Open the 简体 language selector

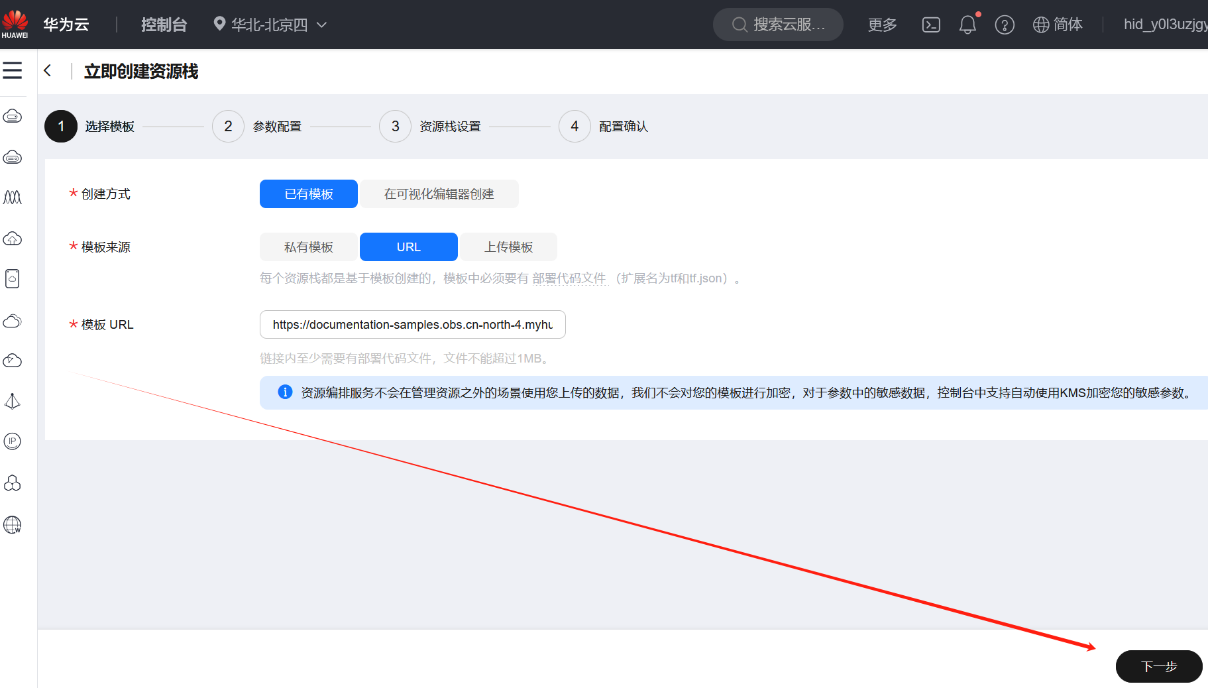tap(1068, 25)
